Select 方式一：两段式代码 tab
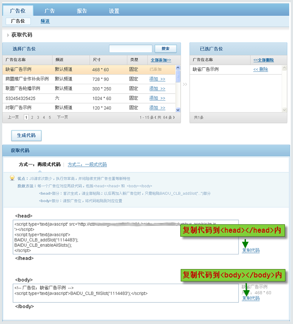 [x=40, y=164]
